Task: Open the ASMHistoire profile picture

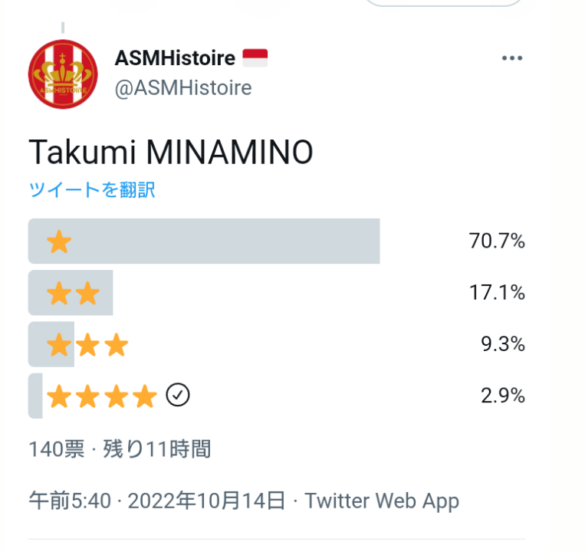Action: click(63, 74)
